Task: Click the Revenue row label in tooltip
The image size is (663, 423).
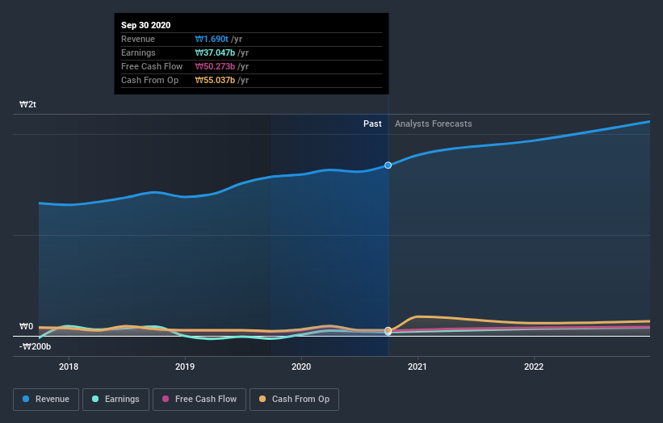Action: pyautogui.click(x=138, y=39)
